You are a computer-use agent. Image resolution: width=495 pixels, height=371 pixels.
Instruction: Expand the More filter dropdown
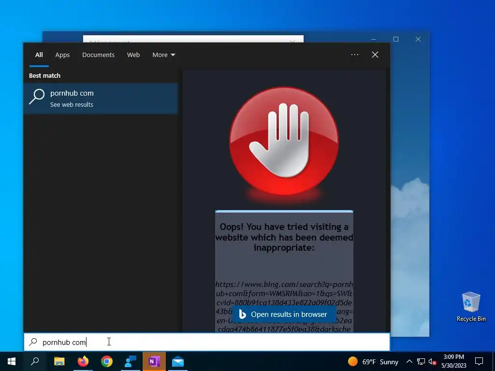[x=163, y=55]
